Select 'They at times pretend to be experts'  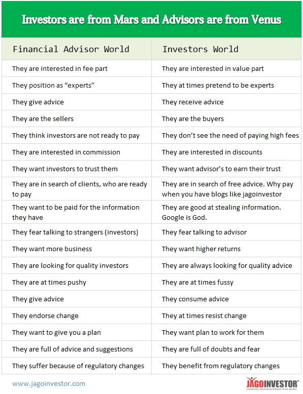[x=226, y=85]
